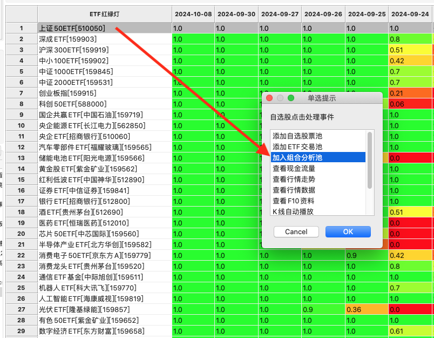Select row 人工智能ETF[海康威视][159819]

pos(105,299)
